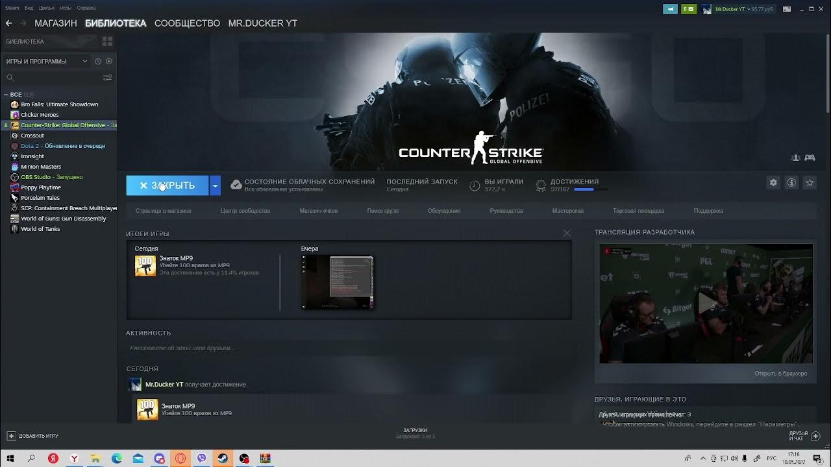Go back with the left arrow
831x467 pixels.
click(x=9, y=23)
